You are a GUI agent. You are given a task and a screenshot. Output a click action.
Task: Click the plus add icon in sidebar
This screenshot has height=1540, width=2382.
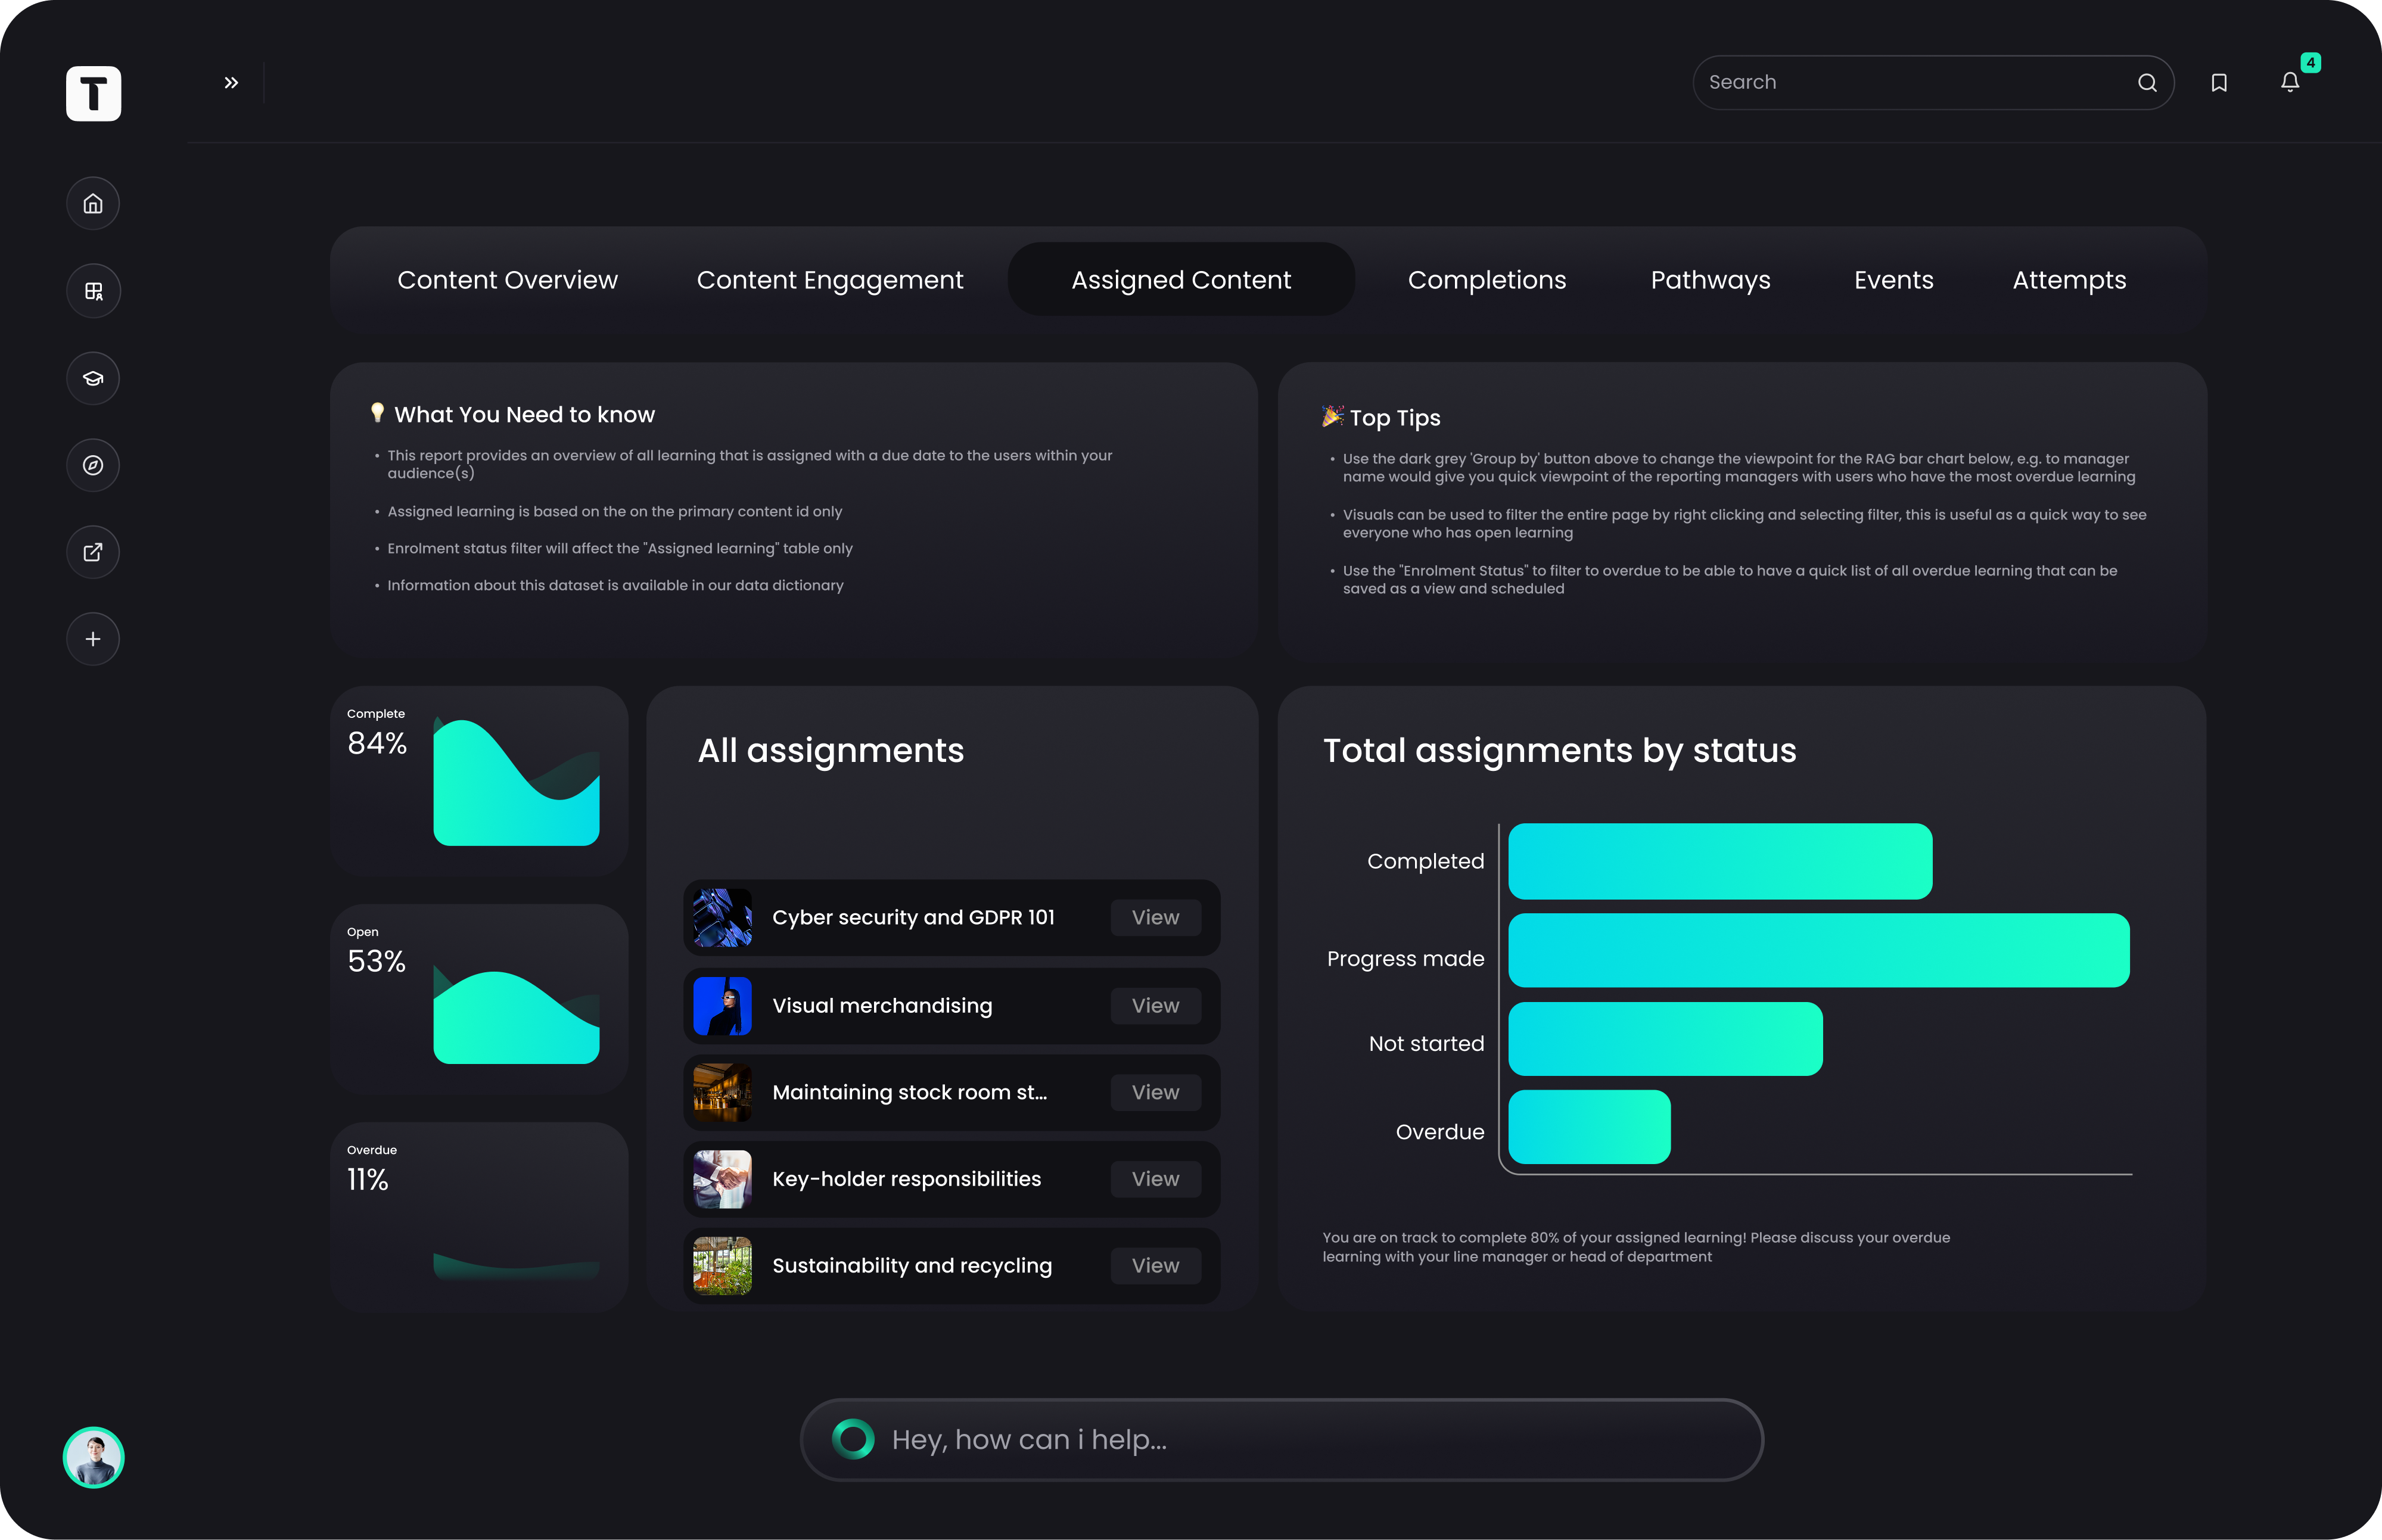click(93, 639)
